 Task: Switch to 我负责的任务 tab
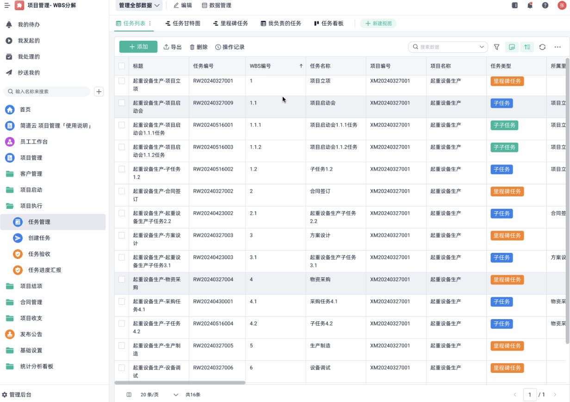pos(281,23)
